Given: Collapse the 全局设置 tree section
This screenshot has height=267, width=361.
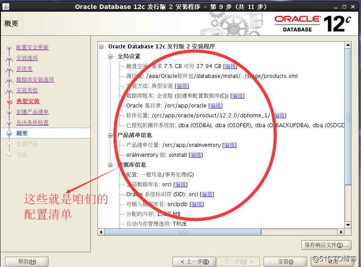Looking at the screenshot, I should 110,56.
